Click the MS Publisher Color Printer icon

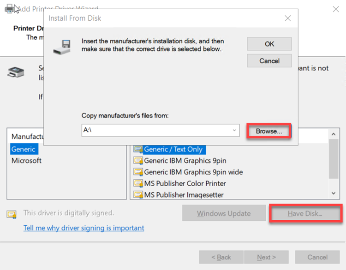tap(138, 183)
